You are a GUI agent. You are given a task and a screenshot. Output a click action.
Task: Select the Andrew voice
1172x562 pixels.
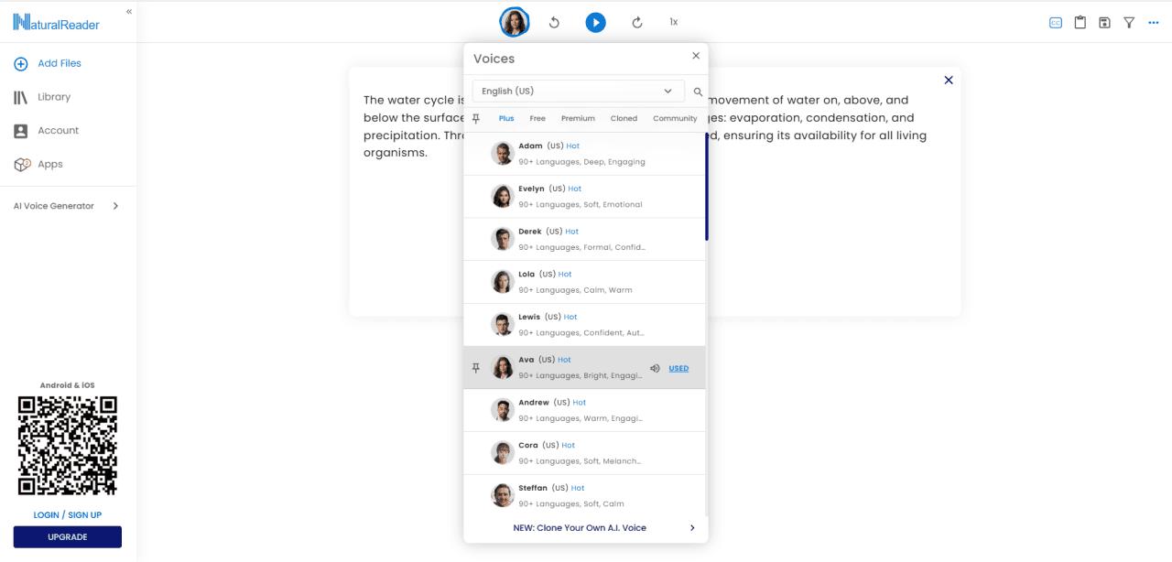pos(584,410)
